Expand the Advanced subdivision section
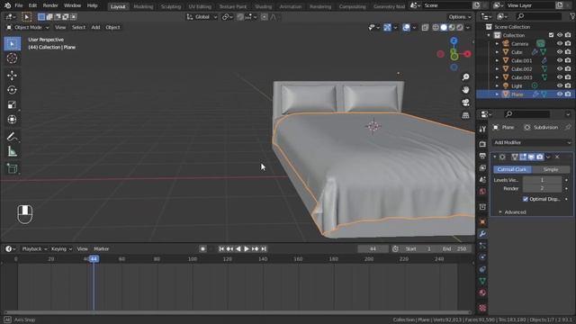 coord(512,212)
